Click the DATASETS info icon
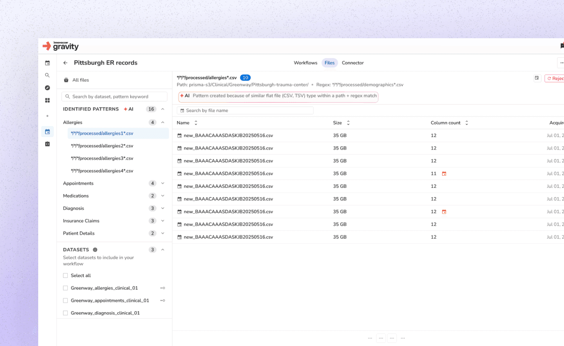This screenshot has height=346, width=564. (x=95, y=250)
